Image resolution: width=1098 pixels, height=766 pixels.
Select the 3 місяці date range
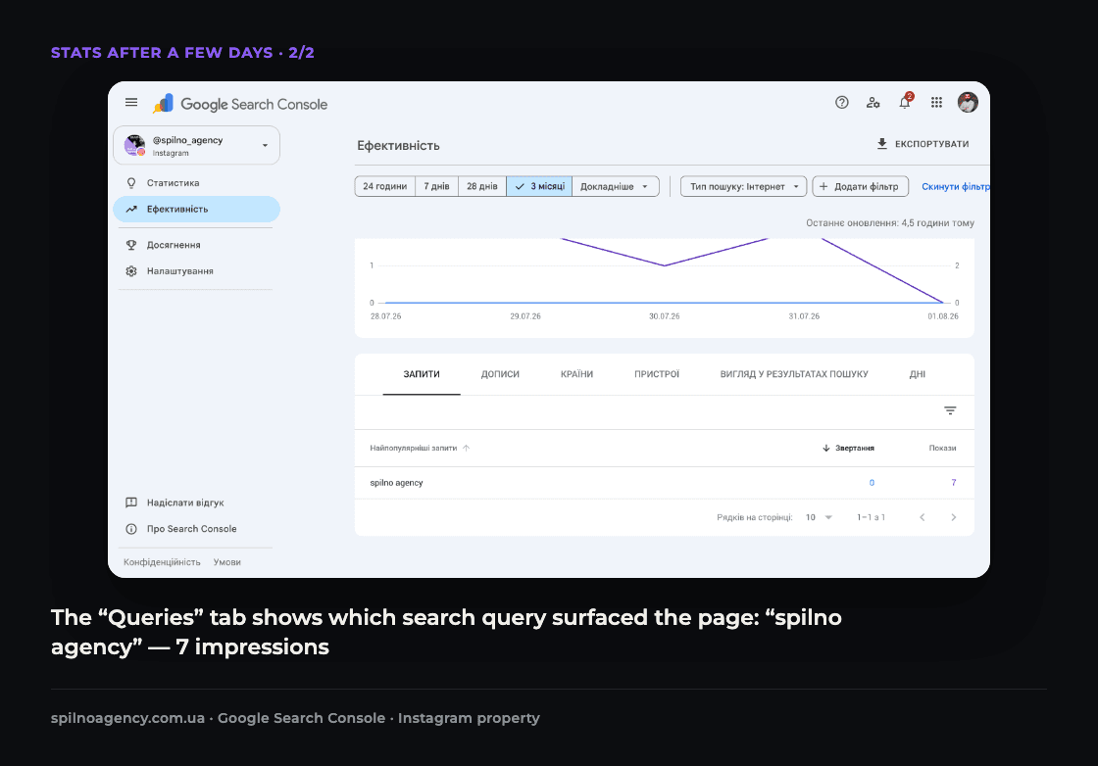coord(539,187)
